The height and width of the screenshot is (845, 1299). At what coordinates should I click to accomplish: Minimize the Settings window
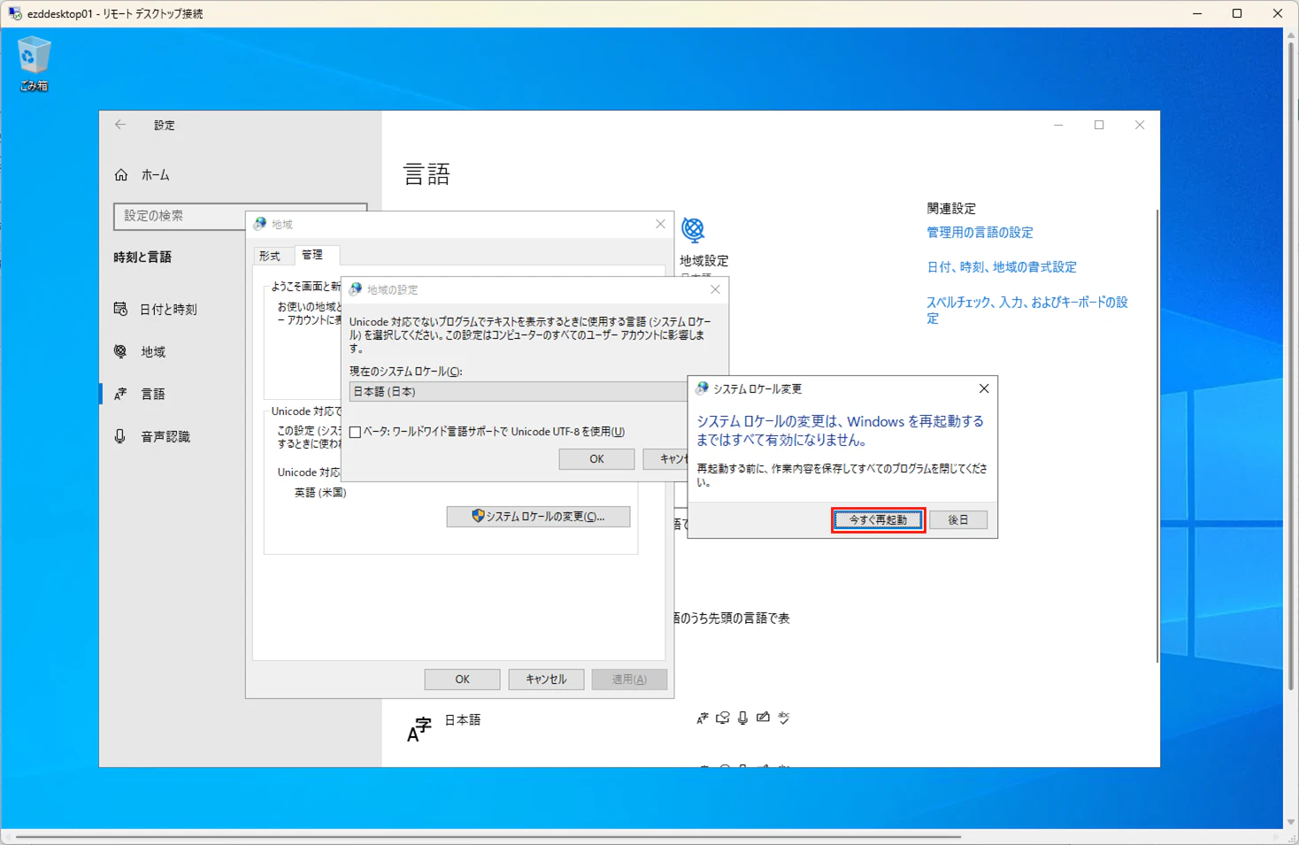[x=1058, y=126]
